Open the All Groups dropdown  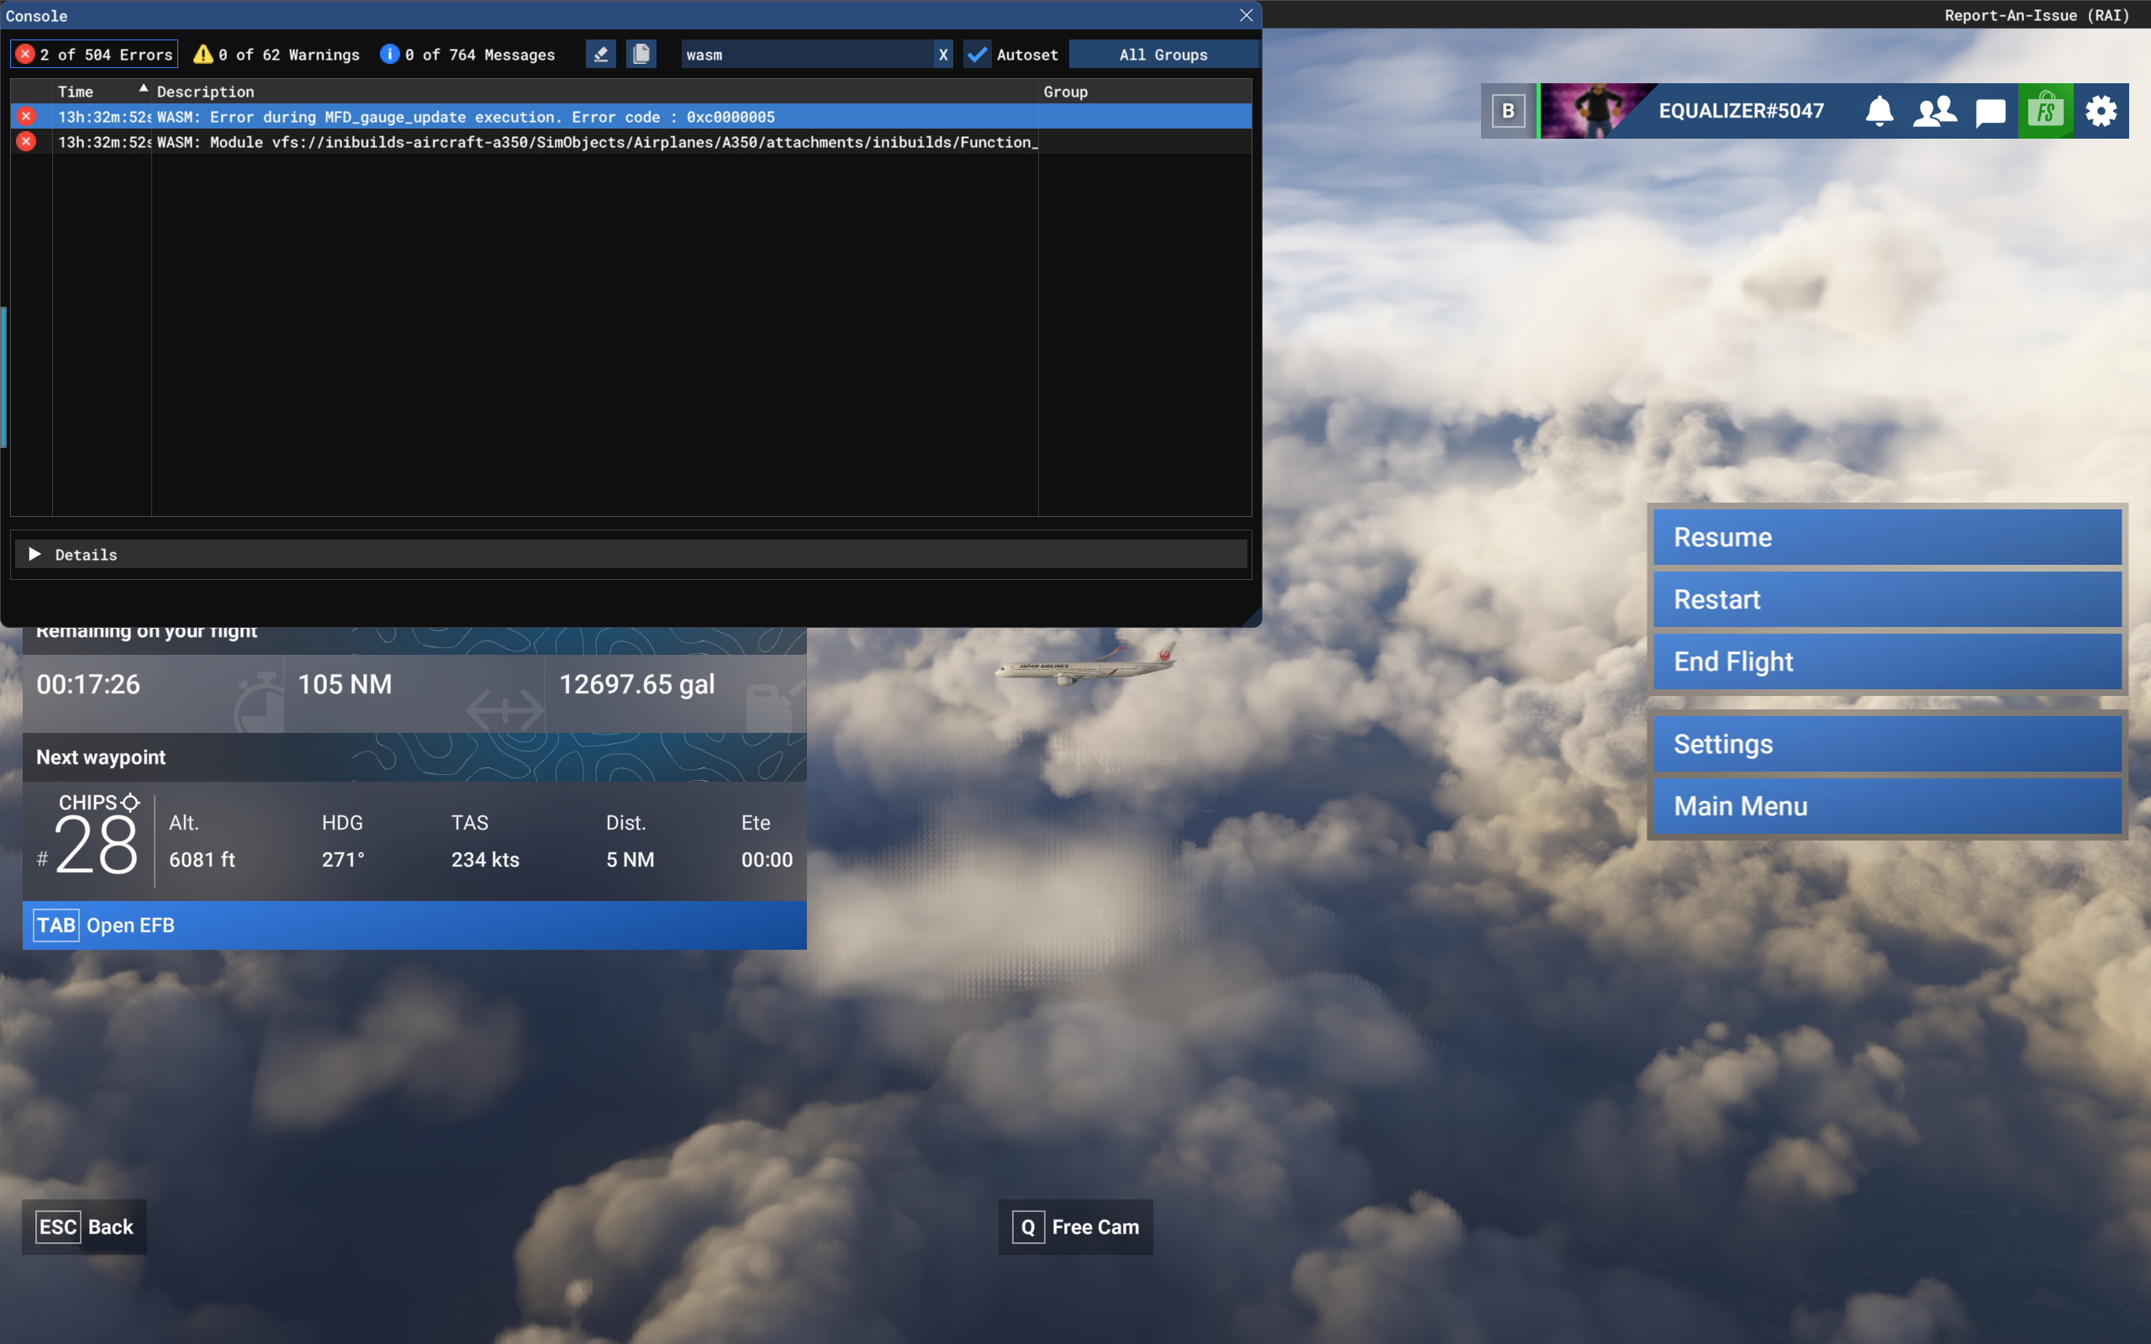[1162, 55]
